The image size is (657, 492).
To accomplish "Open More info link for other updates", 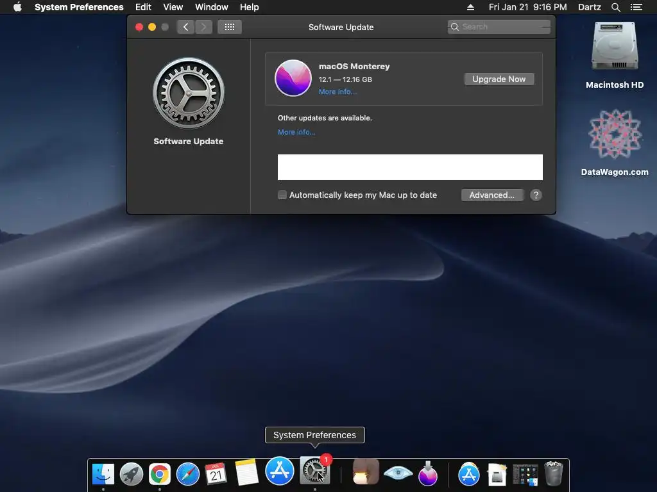I will coord(296,132).
